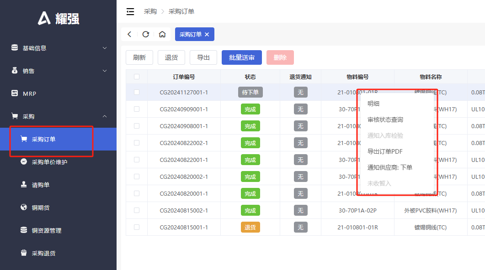Check row CG20241127001-1 checkbox

pyautogui.click(x=137, y=92)
